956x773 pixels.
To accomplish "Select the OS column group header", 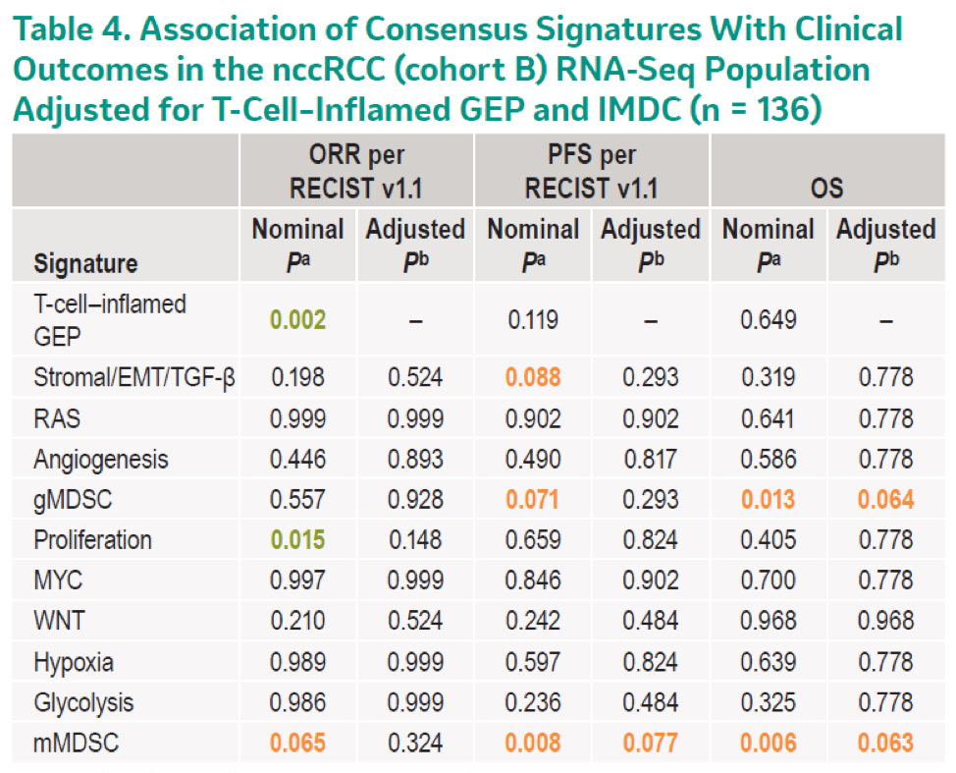I will tap(826, 188).
